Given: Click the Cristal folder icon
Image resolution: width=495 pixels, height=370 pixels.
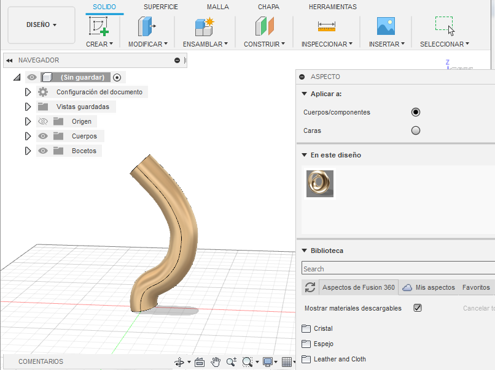Looking at the screenshot, I should (306, 329).
